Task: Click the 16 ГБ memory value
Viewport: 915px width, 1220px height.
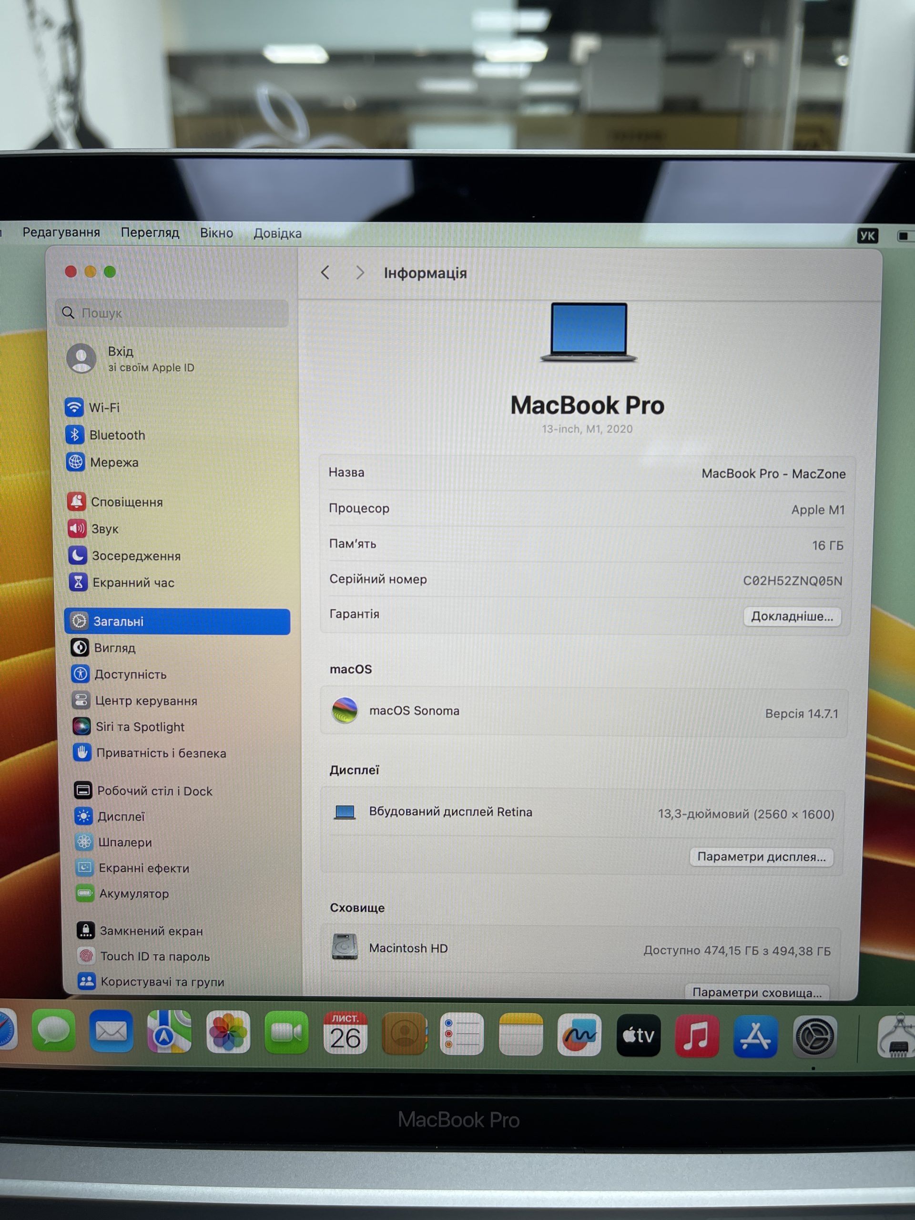Action: pos(827,546)
